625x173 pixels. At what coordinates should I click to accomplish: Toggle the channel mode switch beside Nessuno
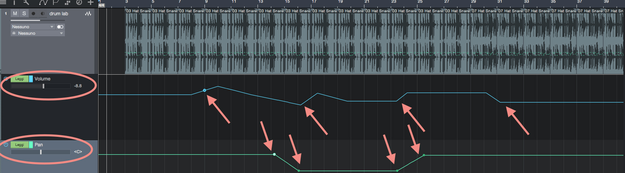[x=60, y=27]
